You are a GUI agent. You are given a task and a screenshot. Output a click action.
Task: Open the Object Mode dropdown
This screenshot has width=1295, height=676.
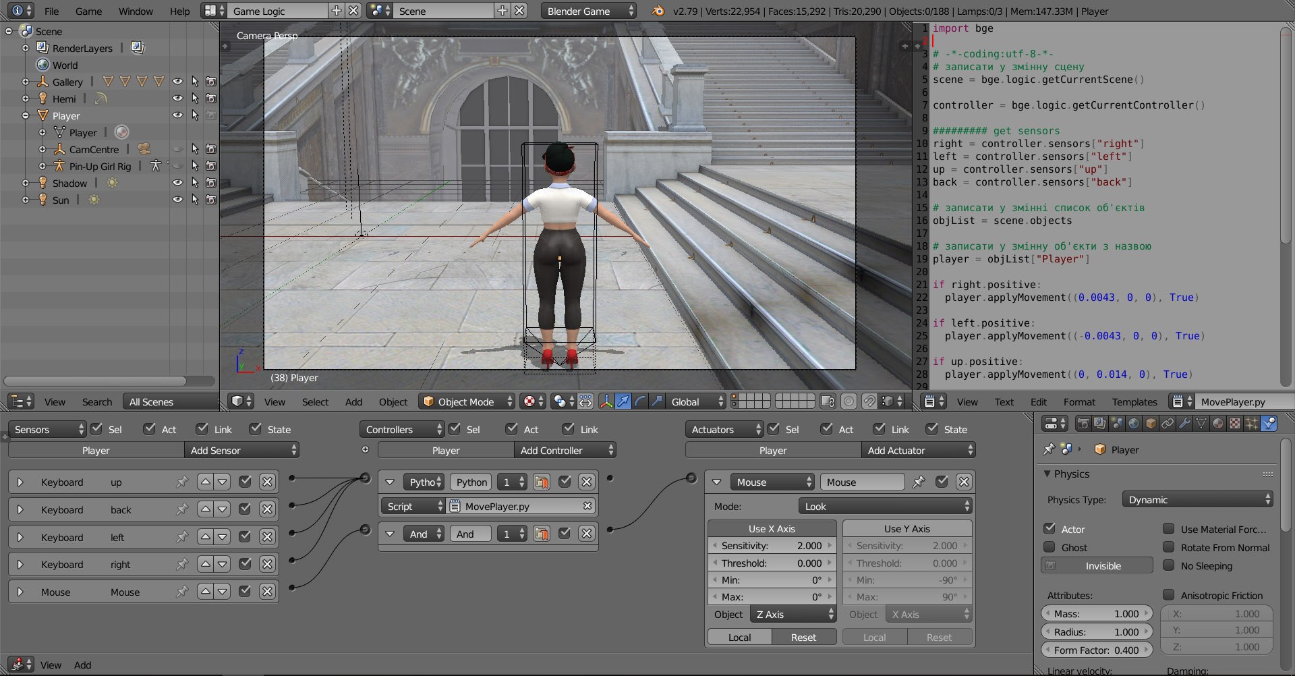pos(467,401)
